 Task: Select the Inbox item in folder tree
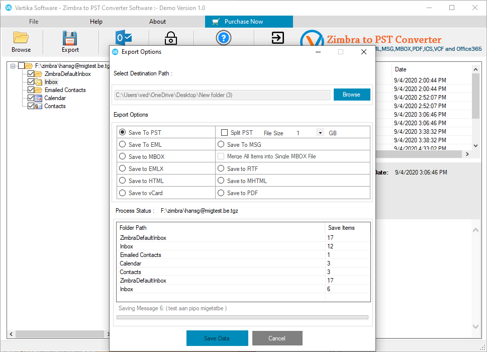click(51, 82)
